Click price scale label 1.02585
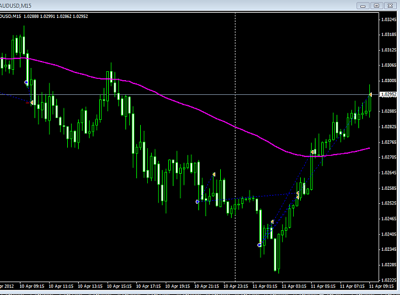 click(388, 188)
